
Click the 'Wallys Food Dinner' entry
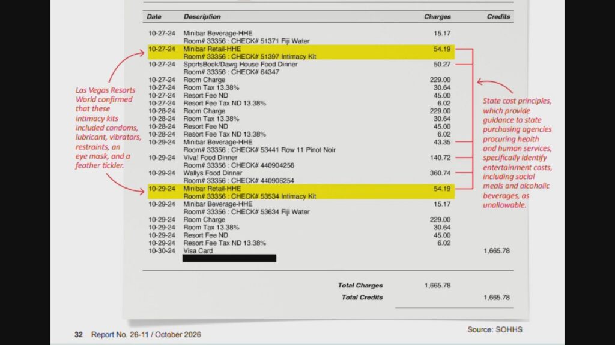(213, 173)
